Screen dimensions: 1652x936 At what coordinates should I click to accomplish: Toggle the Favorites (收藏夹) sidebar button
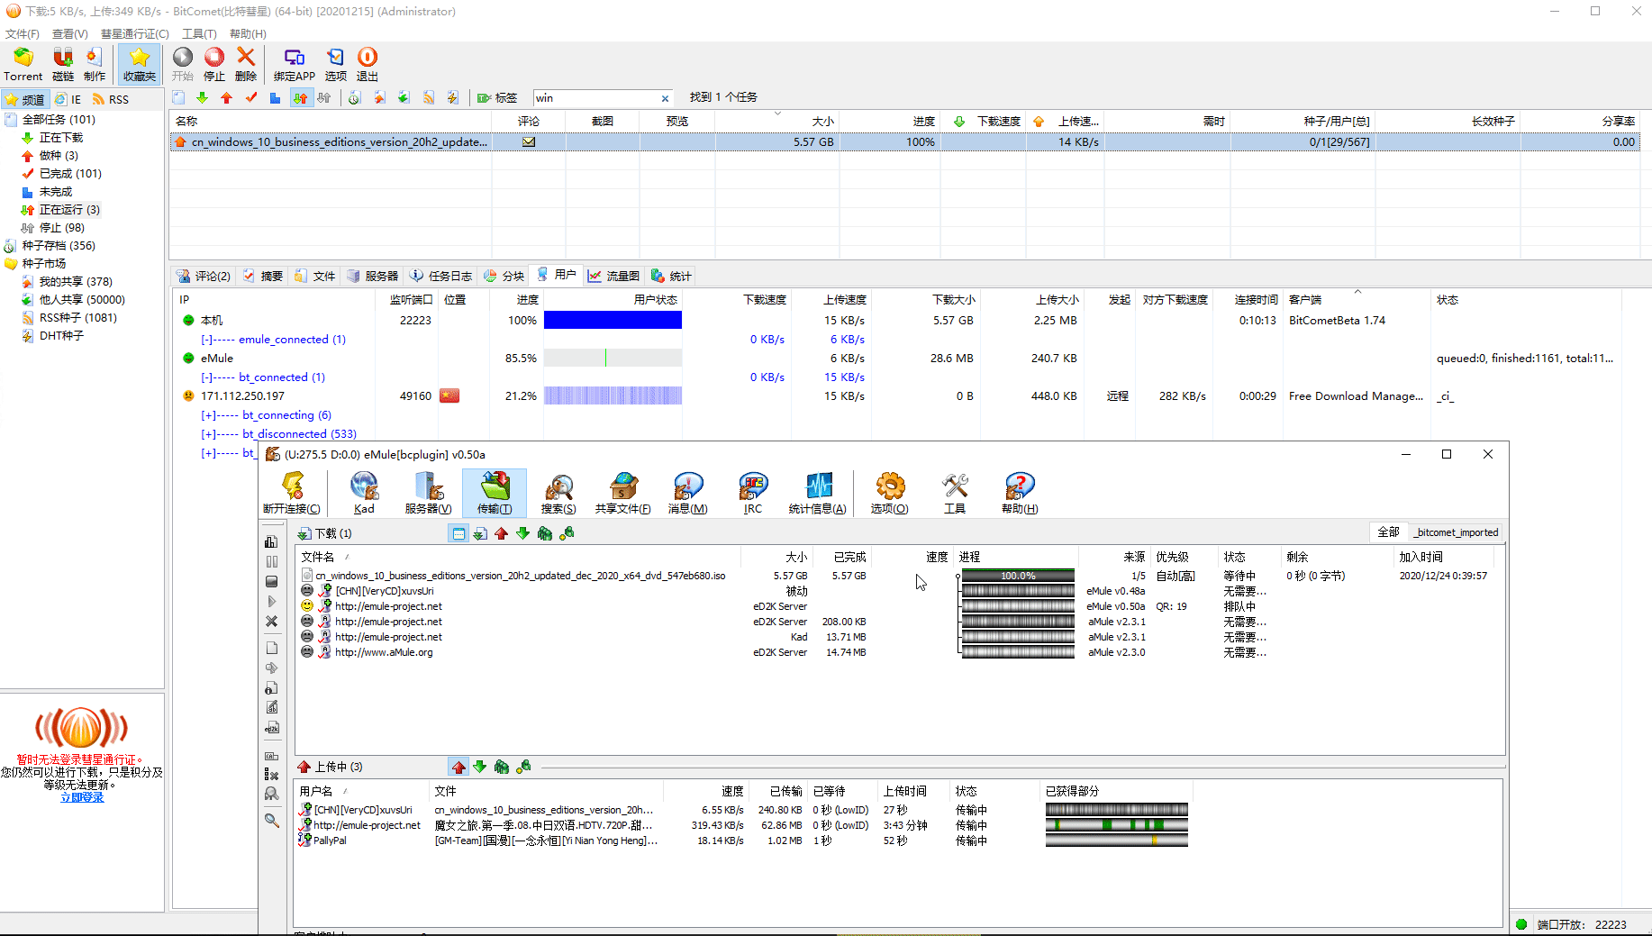[140, 64]
